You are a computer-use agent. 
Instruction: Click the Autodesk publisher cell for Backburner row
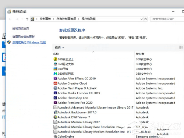coord(142,112)
